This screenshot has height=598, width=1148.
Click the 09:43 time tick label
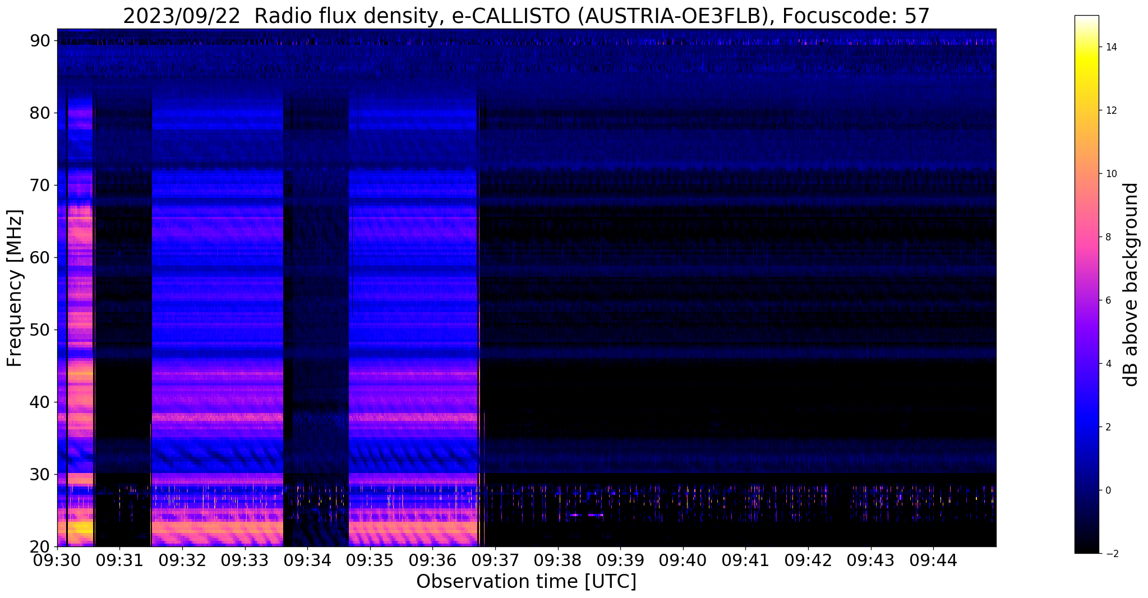870,559
